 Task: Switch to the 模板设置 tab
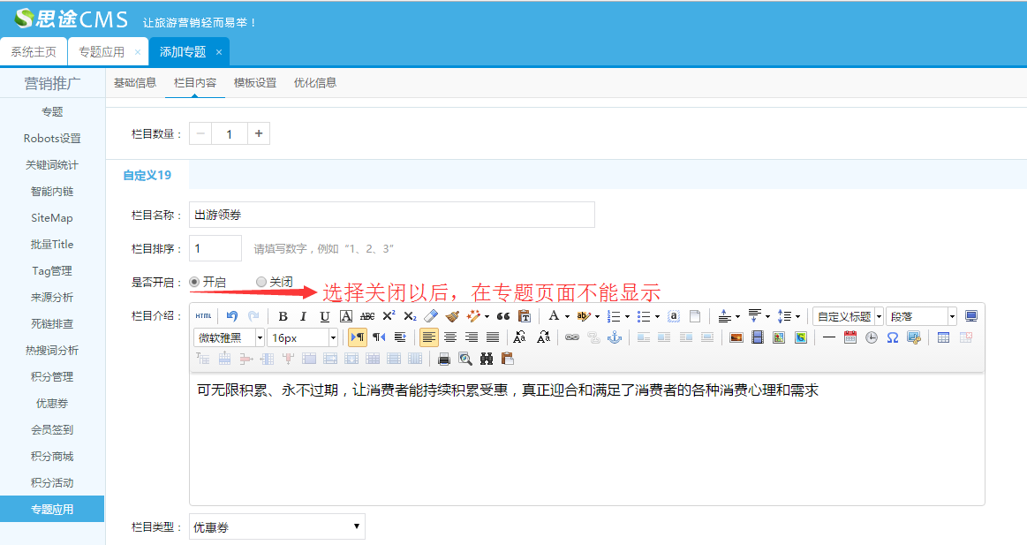coord(255,83)
